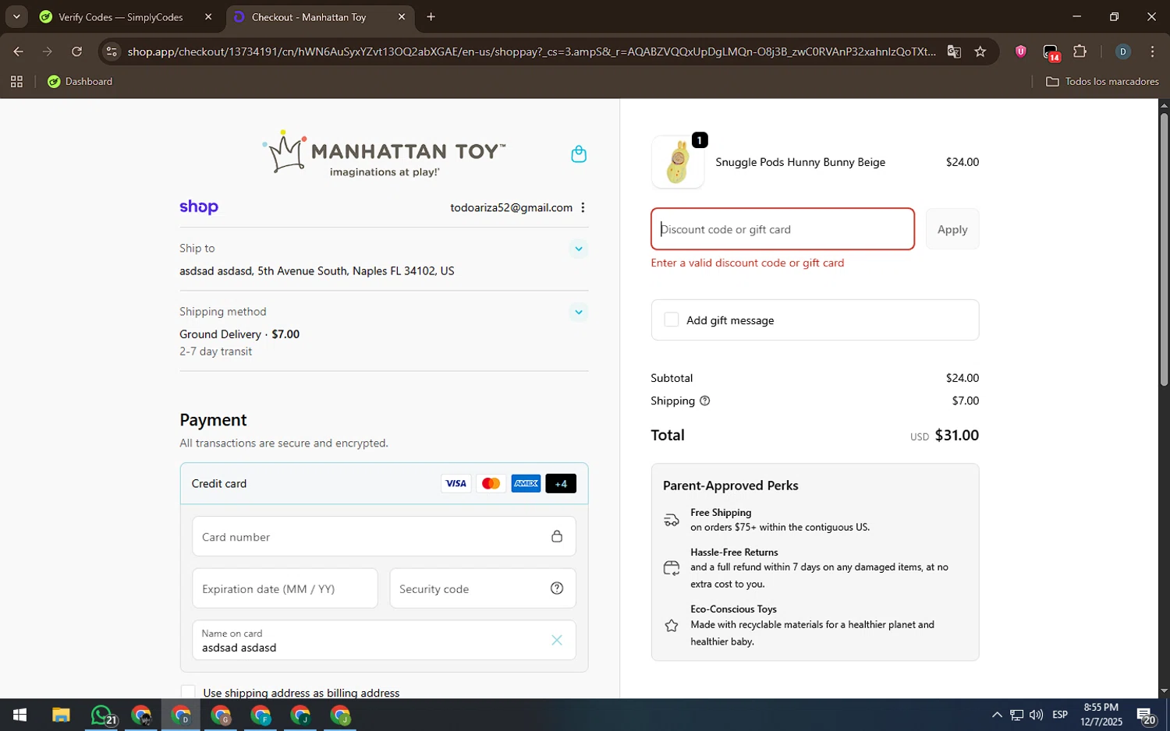Switch ESP input language indicator
The height and width of the screenshot is (731, 1170).
1060,715
